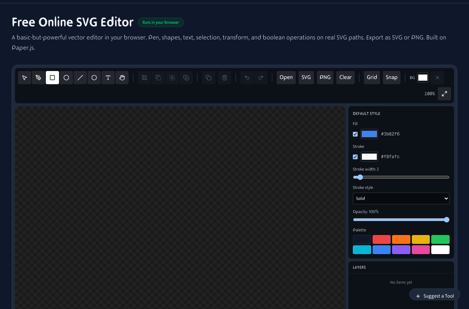469x309 pixels.
Task: Pick the green palette swatch
Action: pyautogui.click(x=440, y=239)
